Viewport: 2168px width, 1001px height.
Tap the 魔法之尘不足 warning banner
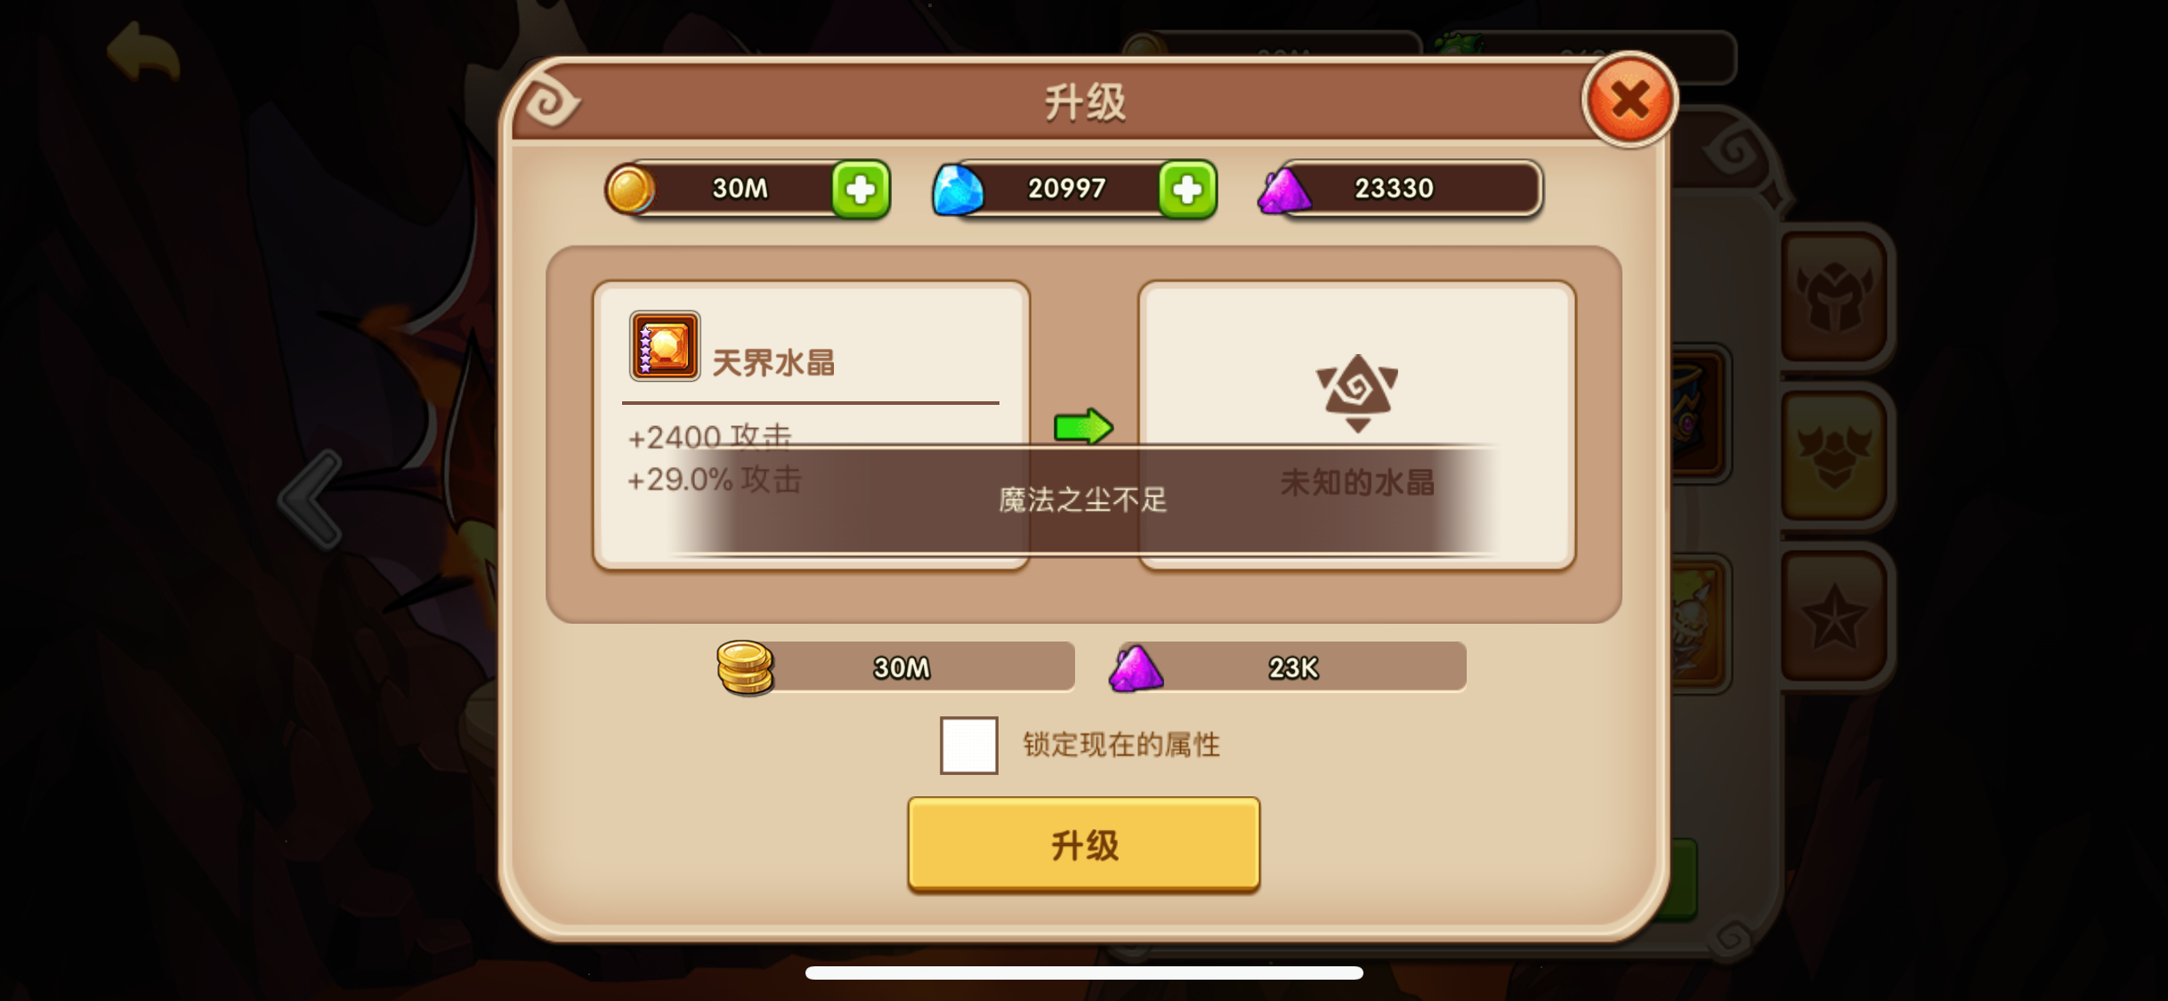click(x=1082, y=499)
